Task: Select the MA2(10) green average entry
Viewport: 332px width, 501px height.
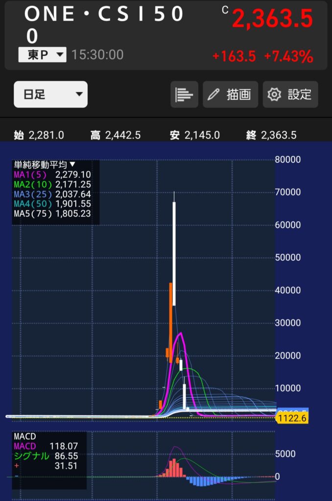Action: tap(52, 184)
